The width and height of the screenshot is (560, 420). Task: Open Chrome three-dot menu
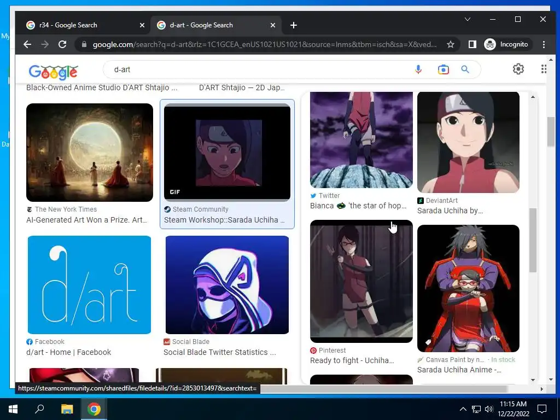[x=544, y=44]
